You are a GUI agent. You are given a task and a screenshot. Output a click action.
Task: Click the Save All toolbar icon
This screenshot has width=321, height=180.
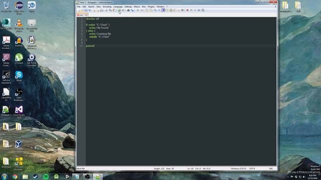[90, 10]
